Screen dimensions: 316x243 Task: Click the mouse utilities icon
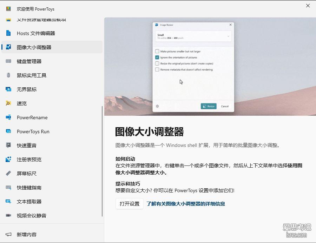pos(8,75)
